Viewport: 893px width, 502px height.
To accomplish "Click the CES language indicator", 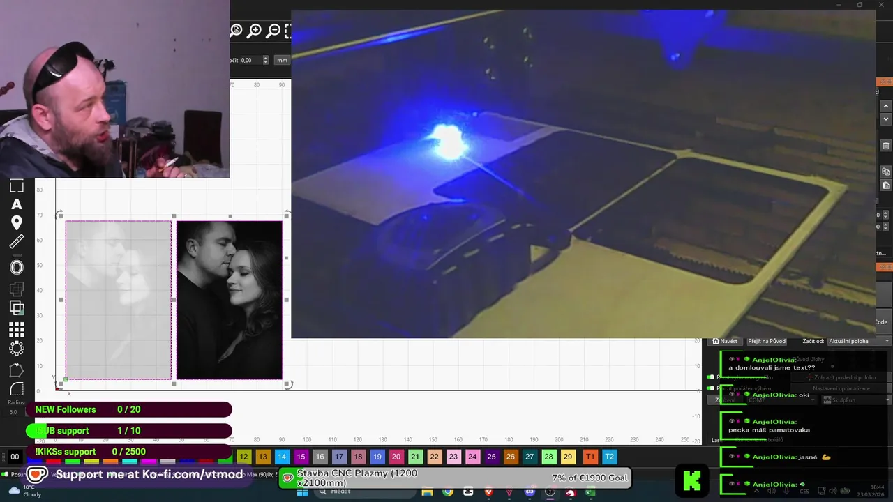I will point(804,491).
